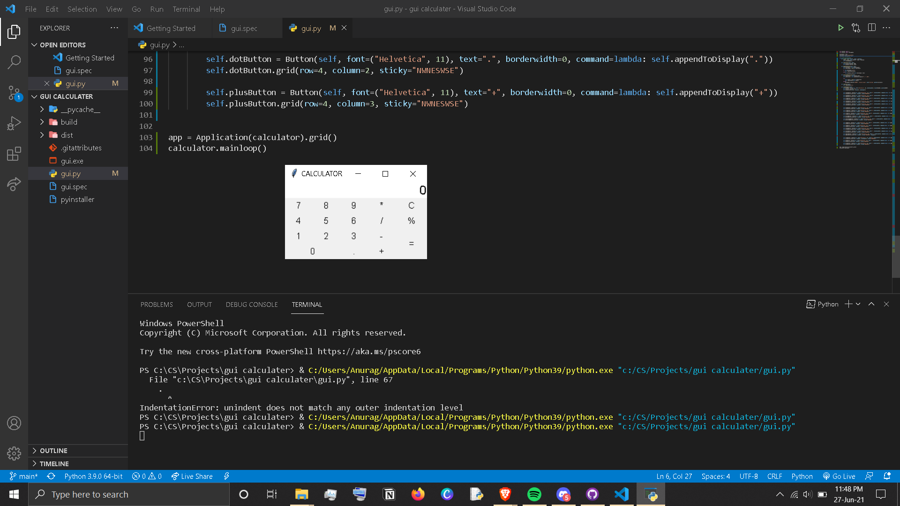Toggle Go Live server in status bar
Screen dimensions: 900x506
pos(839,476)
